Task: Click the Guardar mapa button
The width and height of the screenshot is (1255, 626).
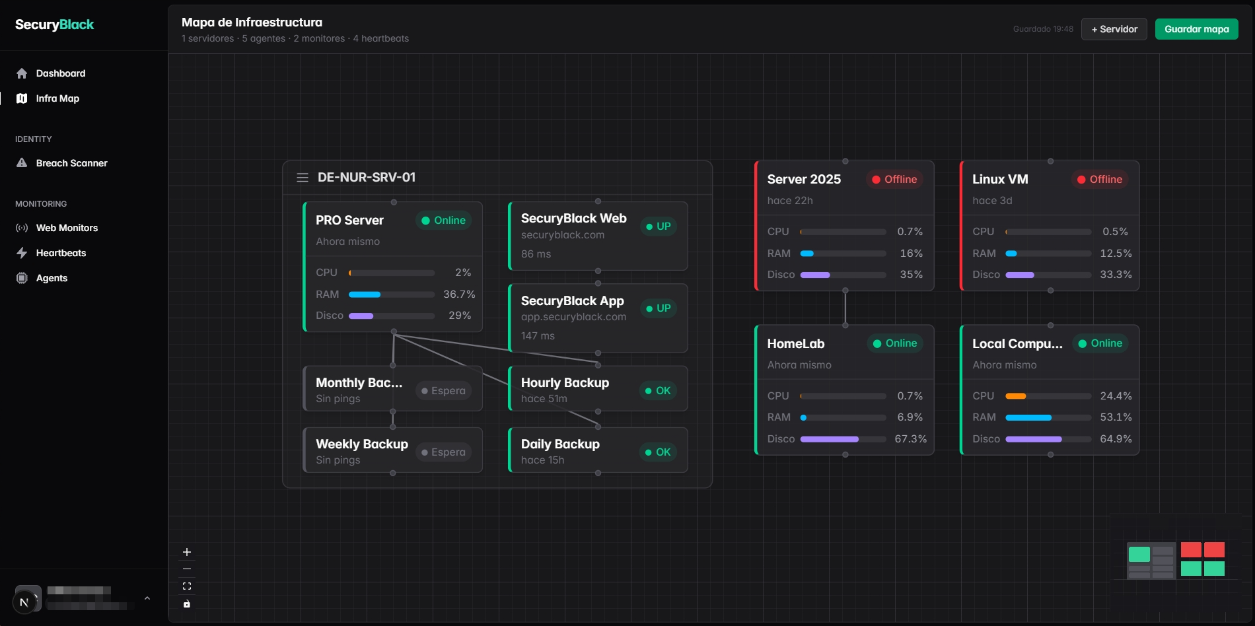Action: tap(1197, 29)
